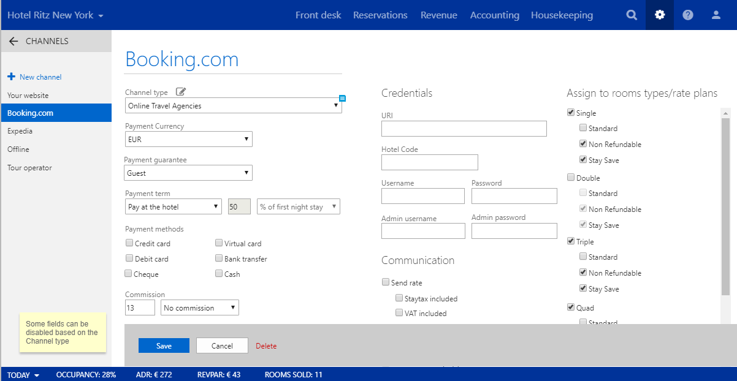Check the Cash payment method
This screenshot has height=381, width=737.
pos(219,274)
